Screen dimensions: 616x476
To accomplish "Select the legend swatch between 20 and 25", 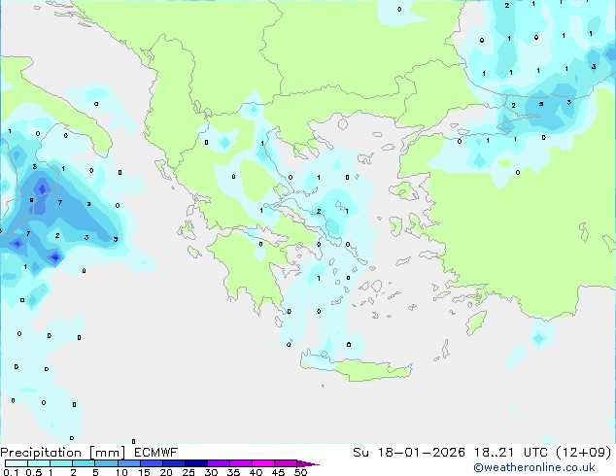I will tap(177, 463).
